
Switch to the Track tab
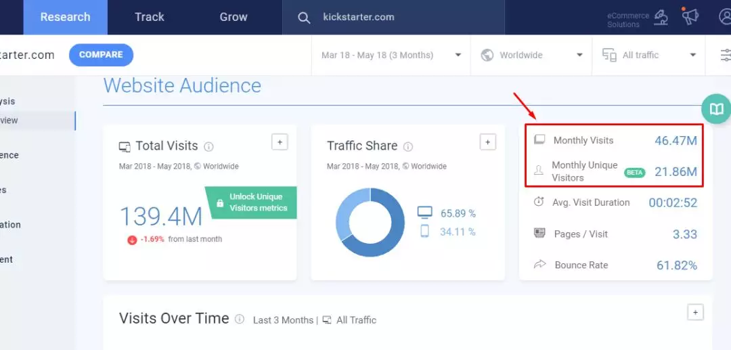150,17
